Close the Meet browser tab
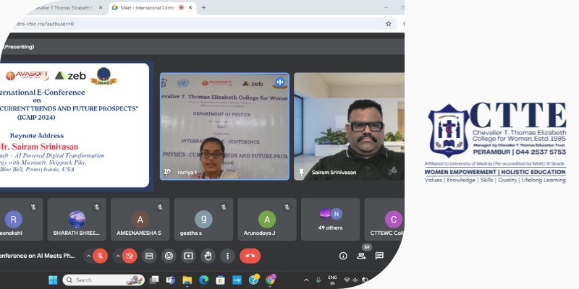 191,7
